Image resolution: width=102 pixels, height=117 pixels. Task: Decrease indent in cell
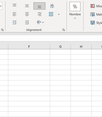[x=15, y=23]
